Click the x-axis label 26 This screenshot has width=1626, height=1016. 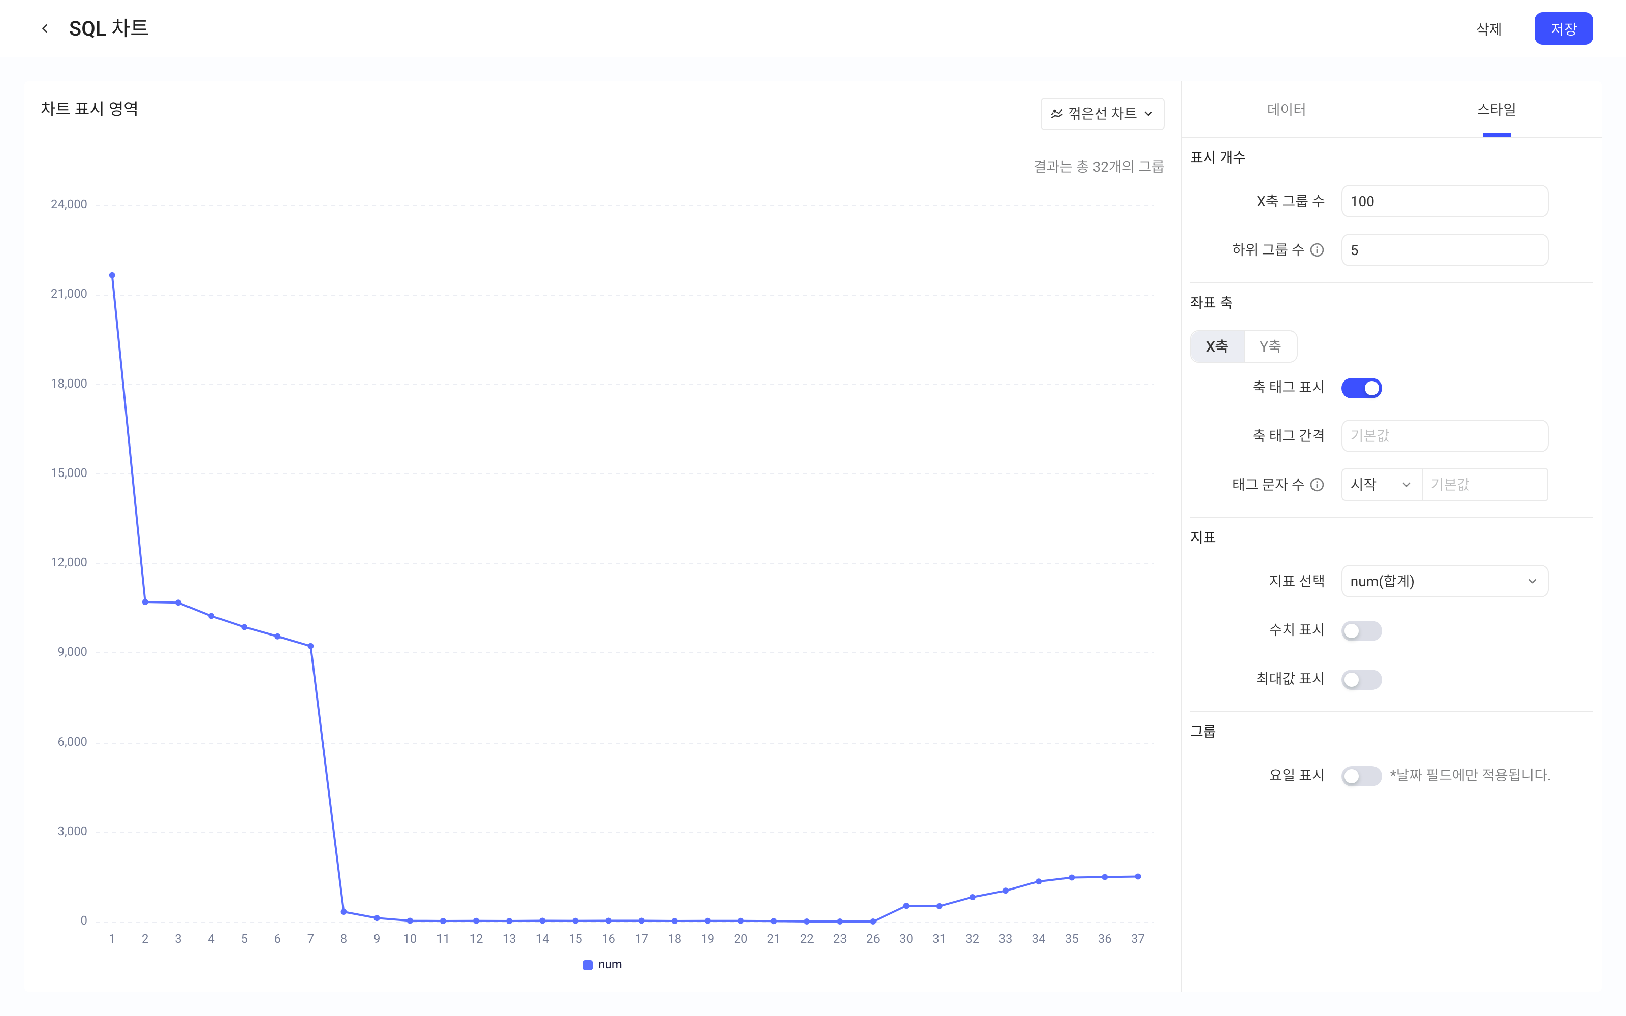click(x=873, y=939)
